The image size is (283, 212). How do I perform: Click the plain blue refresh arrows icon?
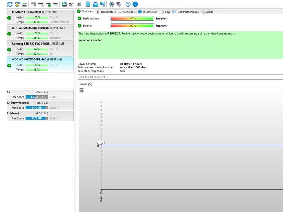click(x=10, y=4)
